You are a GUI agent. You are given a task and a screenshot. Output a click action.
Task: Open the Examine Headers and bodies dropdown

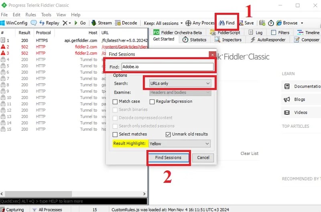point(180,92)
